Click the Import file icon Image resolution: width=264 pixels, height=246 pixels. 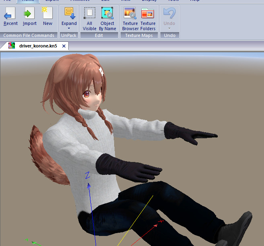[30, 17]
